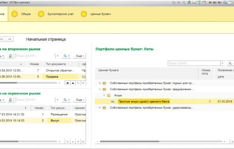Move down one row in вторичном рынке list

[78, 83]
